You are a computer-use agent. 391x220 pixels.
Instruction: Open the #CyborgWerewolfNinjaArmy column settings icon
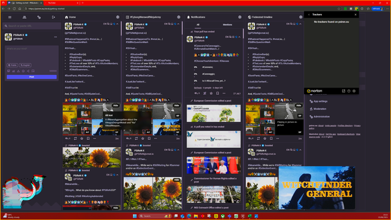(x=179, y=17)
